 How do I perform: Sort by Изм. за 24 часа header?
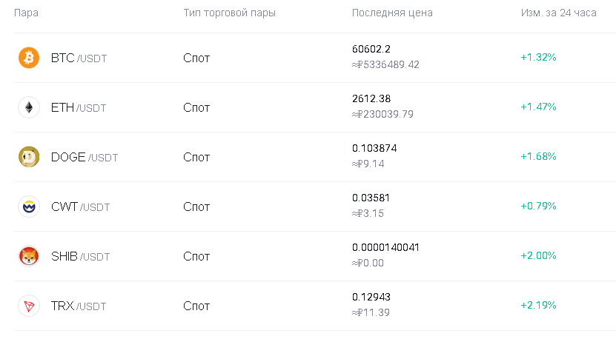coord(559,13)
